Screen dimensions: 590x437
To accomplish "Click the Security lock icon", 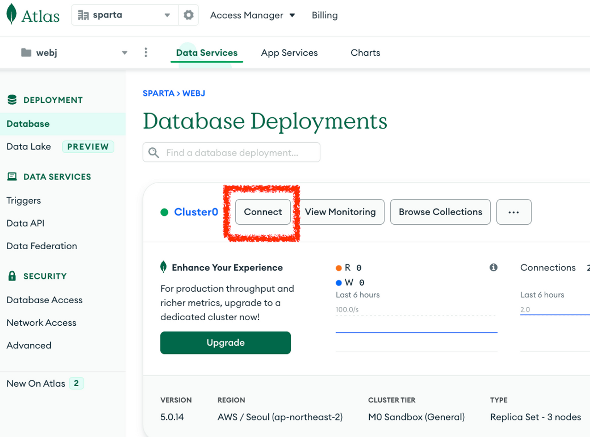I will tap(12, 276).
